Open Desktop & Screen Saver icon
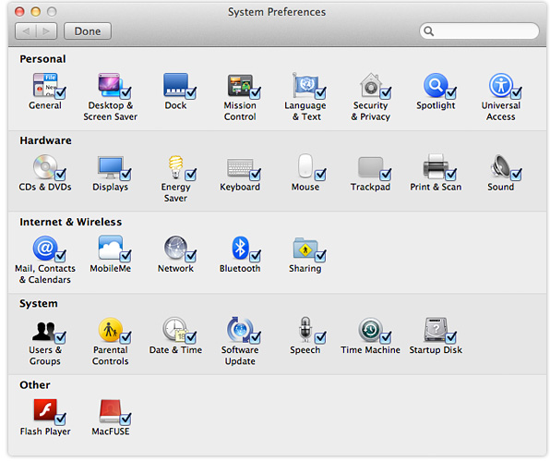 (x=110, y=85)
